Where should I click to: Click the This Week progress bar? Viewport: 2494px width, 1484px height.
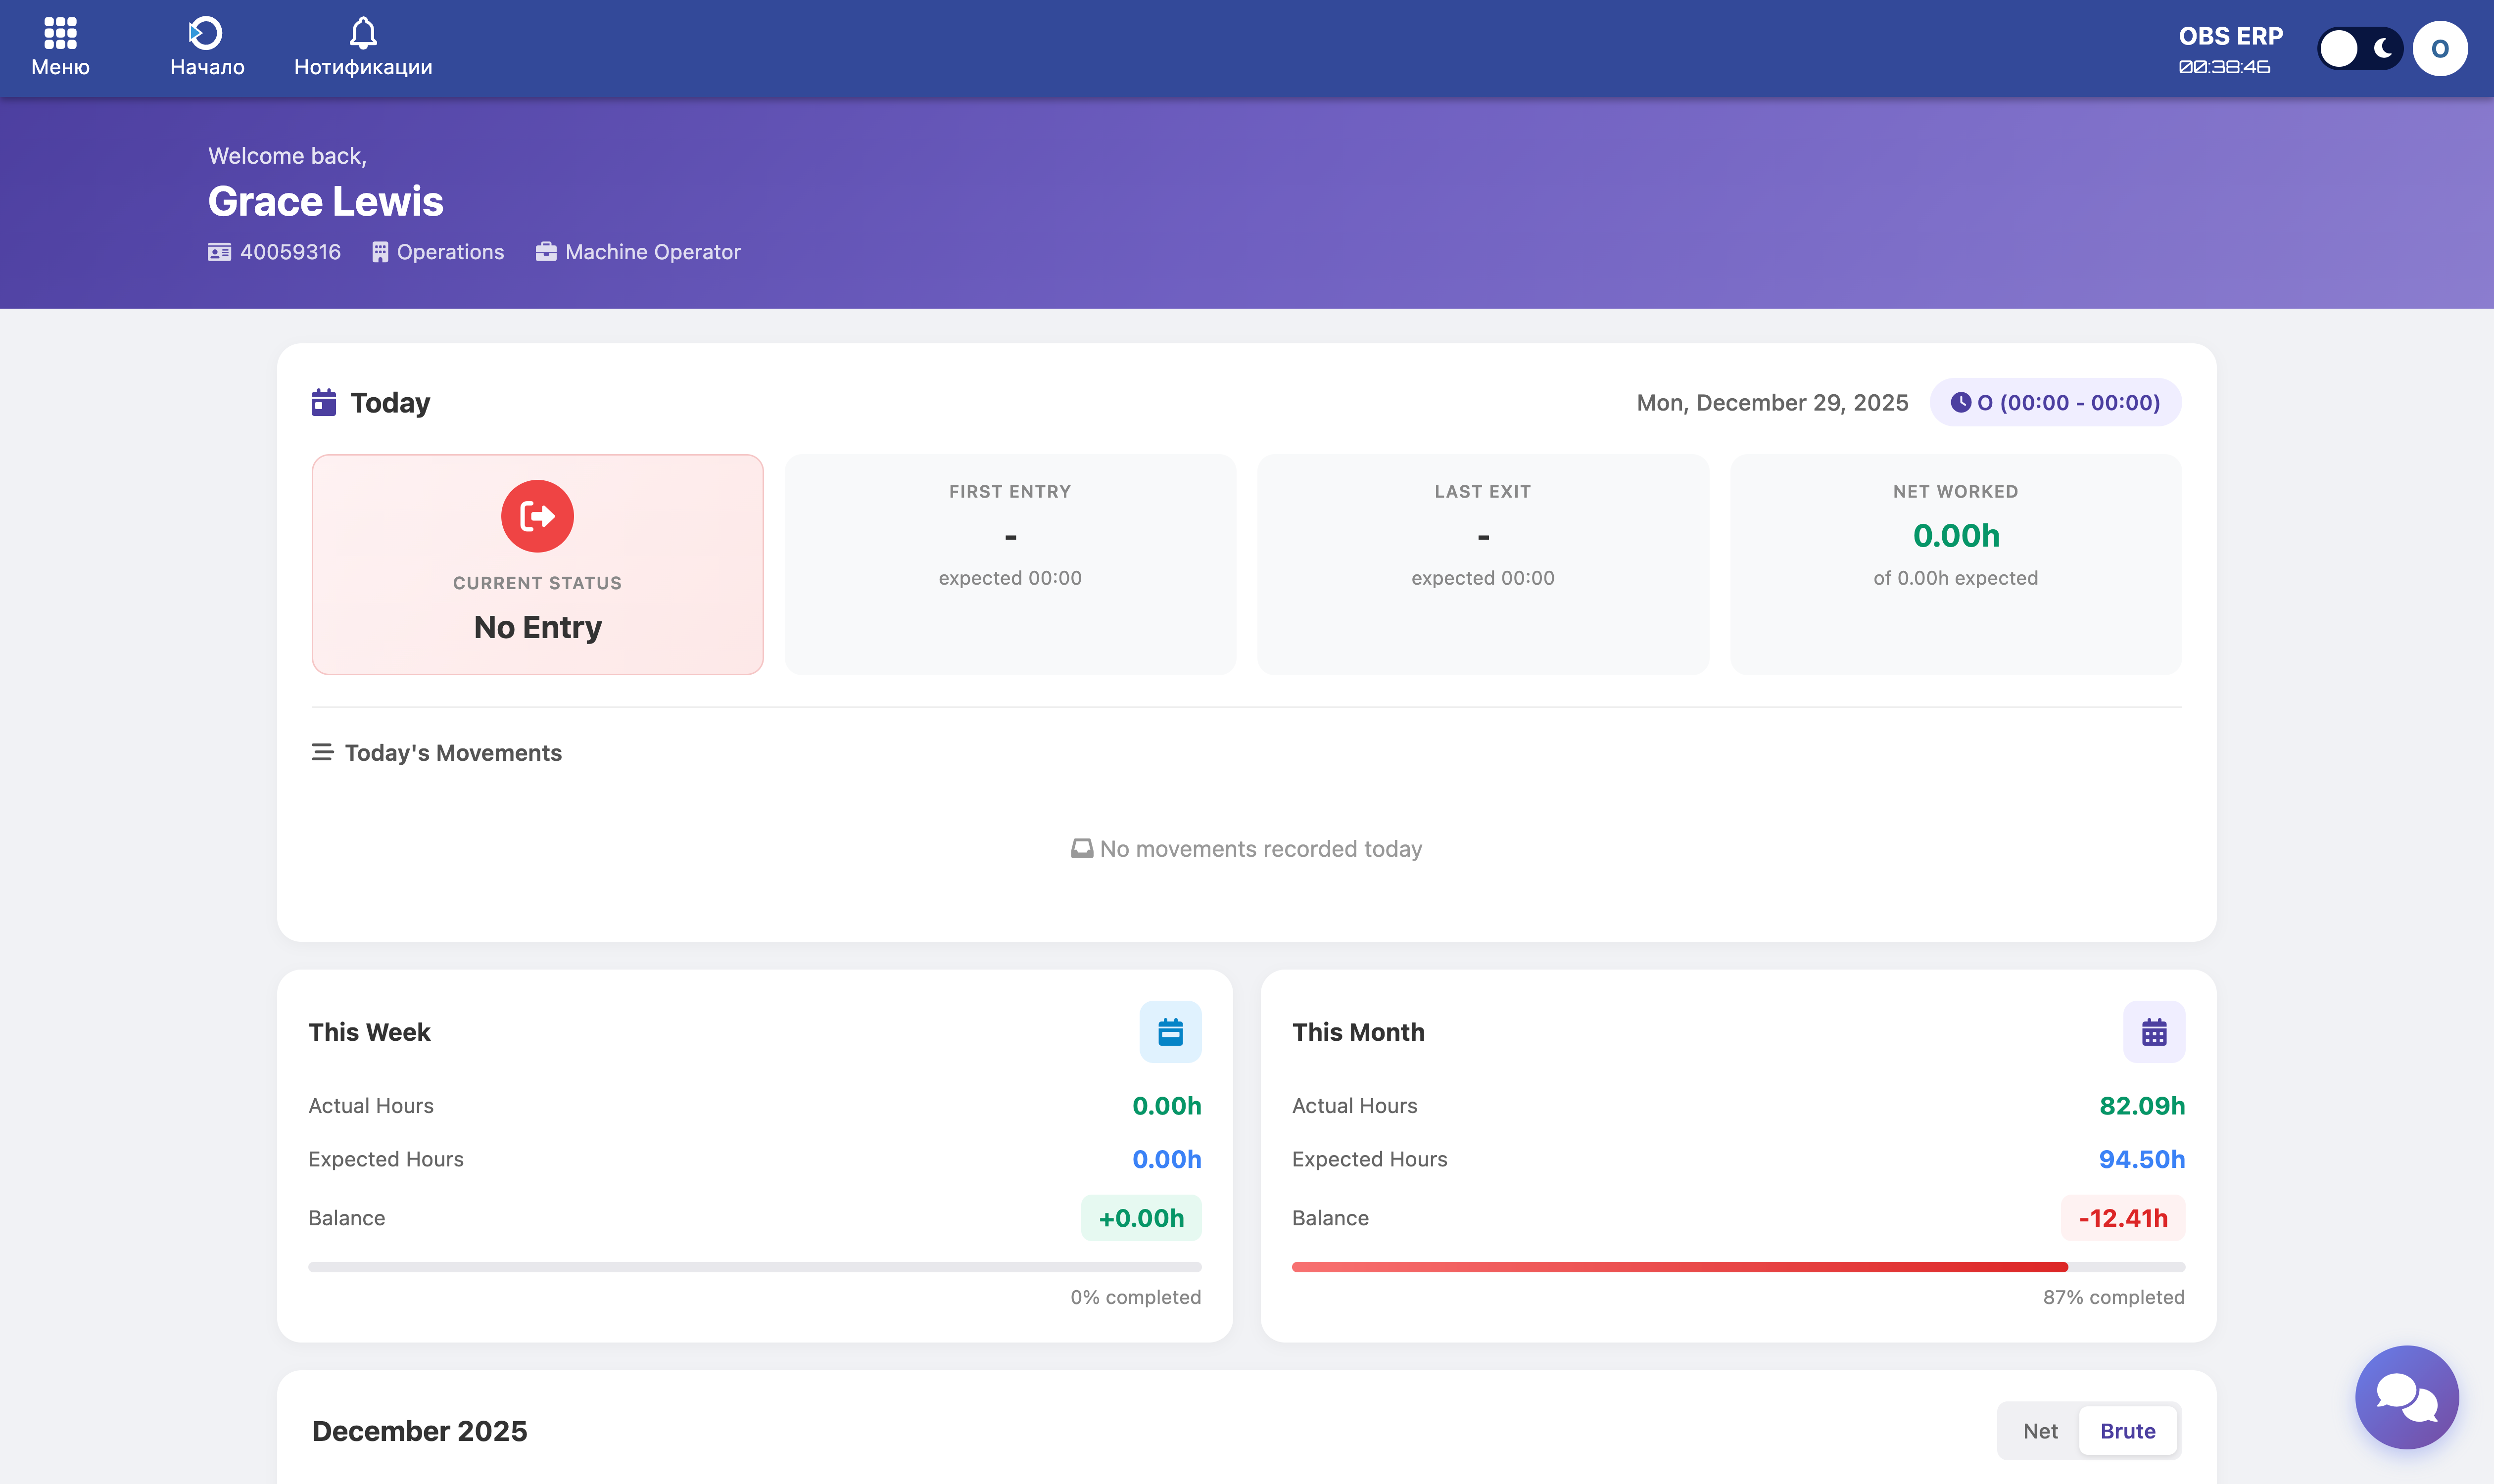[754, 1266]
